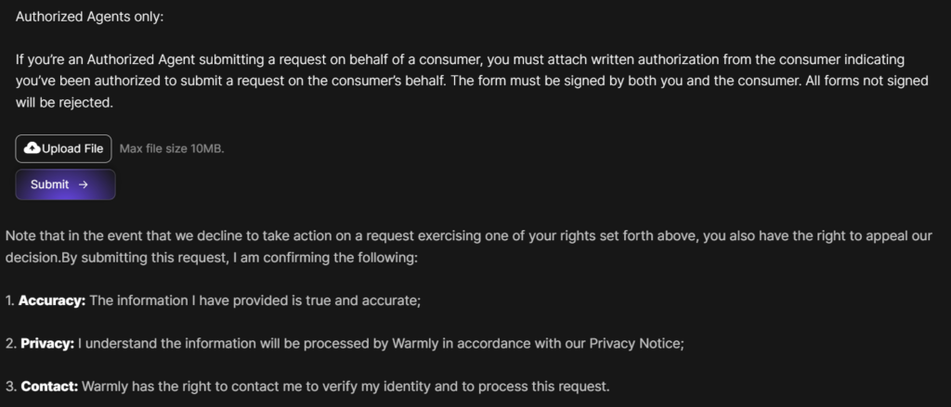The height and width of the screenshot is (407, 951).
Task: Click the arrow icon on Submit
Action: (84, 184)
